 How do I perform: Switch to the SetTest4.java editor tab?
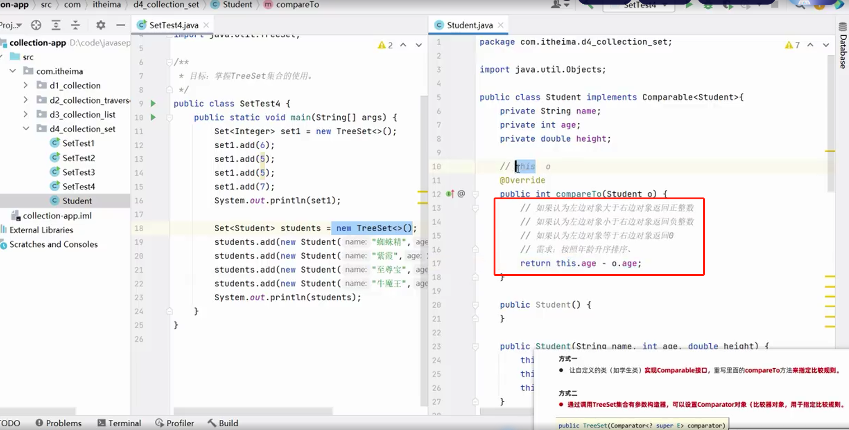(173, 25)
